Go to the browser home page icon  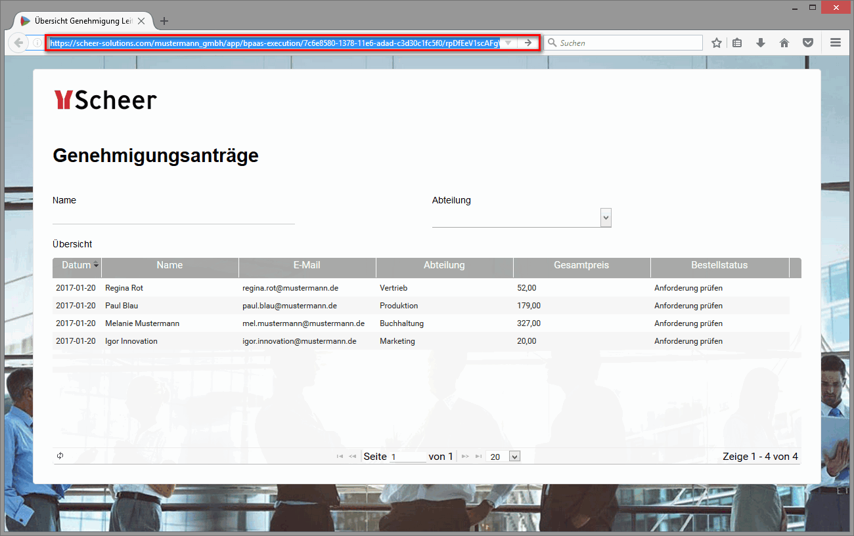click(x=784, y=43)
